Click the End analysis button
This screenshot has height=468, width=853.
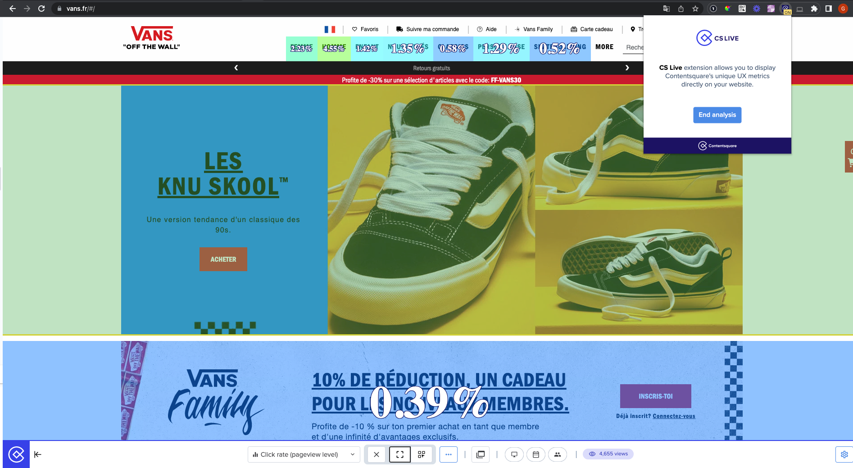point(717,115)
